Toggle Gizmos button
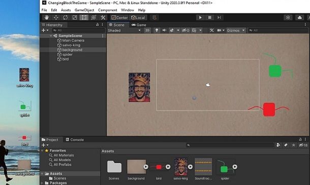 [x=233, y=30]
